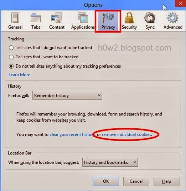Click the Privacy mask icon
The image size is (186, 191).
[x=108, y=18]
